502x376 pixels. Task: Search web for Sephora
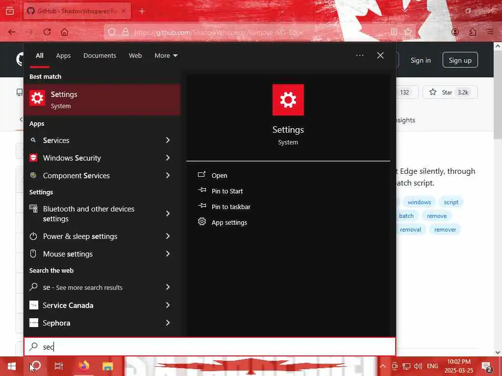click(x=102, y=323)
